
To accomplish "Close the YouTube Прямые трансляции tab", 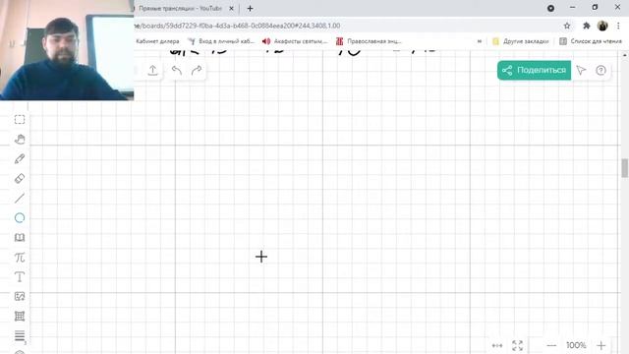I will (232, 8).
